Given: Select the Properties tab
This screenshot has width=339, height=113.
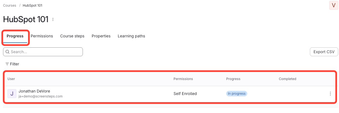Looking at the screenshot, I should 101,36.
